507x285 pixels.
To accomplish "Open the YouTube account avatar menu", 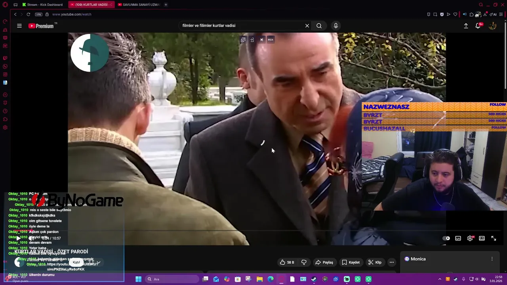I will coord(492,26).
